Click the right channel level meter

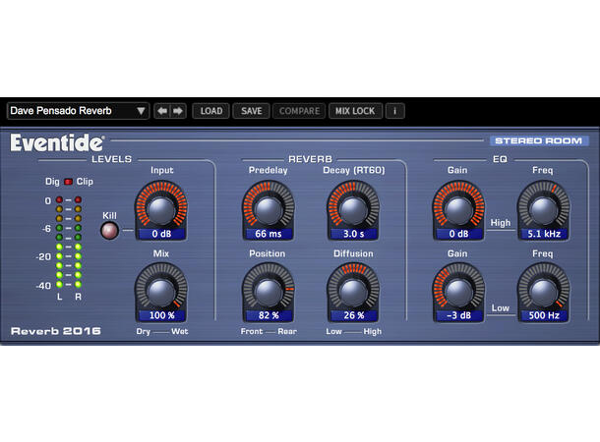78,243
